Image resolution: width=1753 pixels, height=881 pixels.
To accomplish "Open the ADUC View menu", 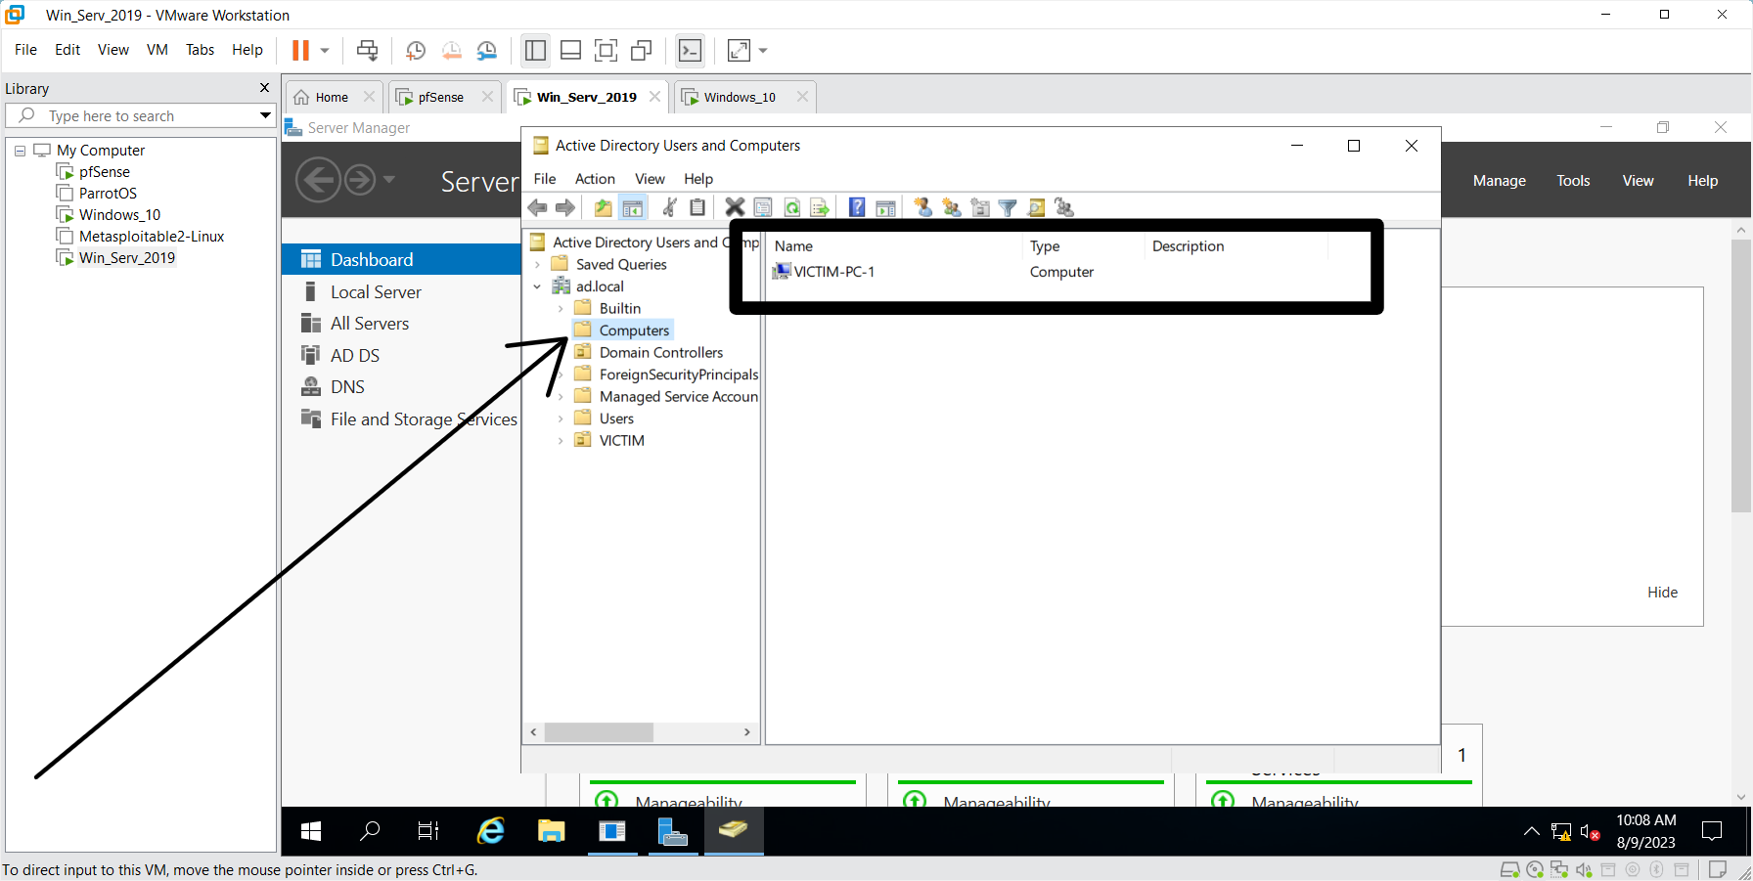I will coord(650,179).
